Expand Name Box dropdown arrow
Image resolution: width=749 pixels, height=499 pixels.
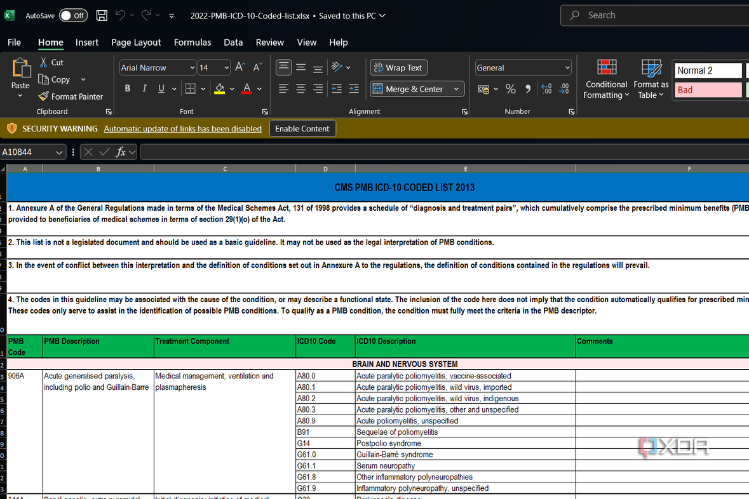tap(58, 152)
